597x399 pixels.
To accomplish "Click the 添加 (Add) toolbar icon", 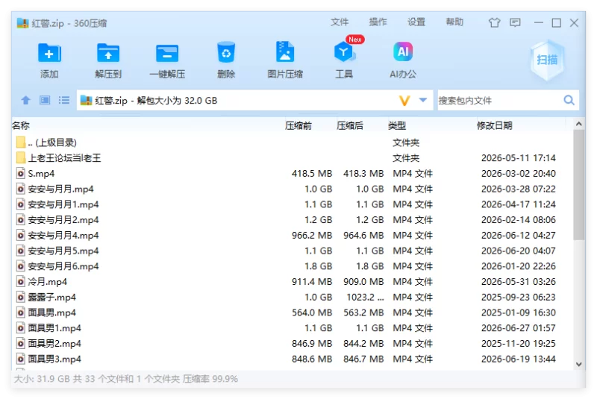I will click(x=49, y=53).
